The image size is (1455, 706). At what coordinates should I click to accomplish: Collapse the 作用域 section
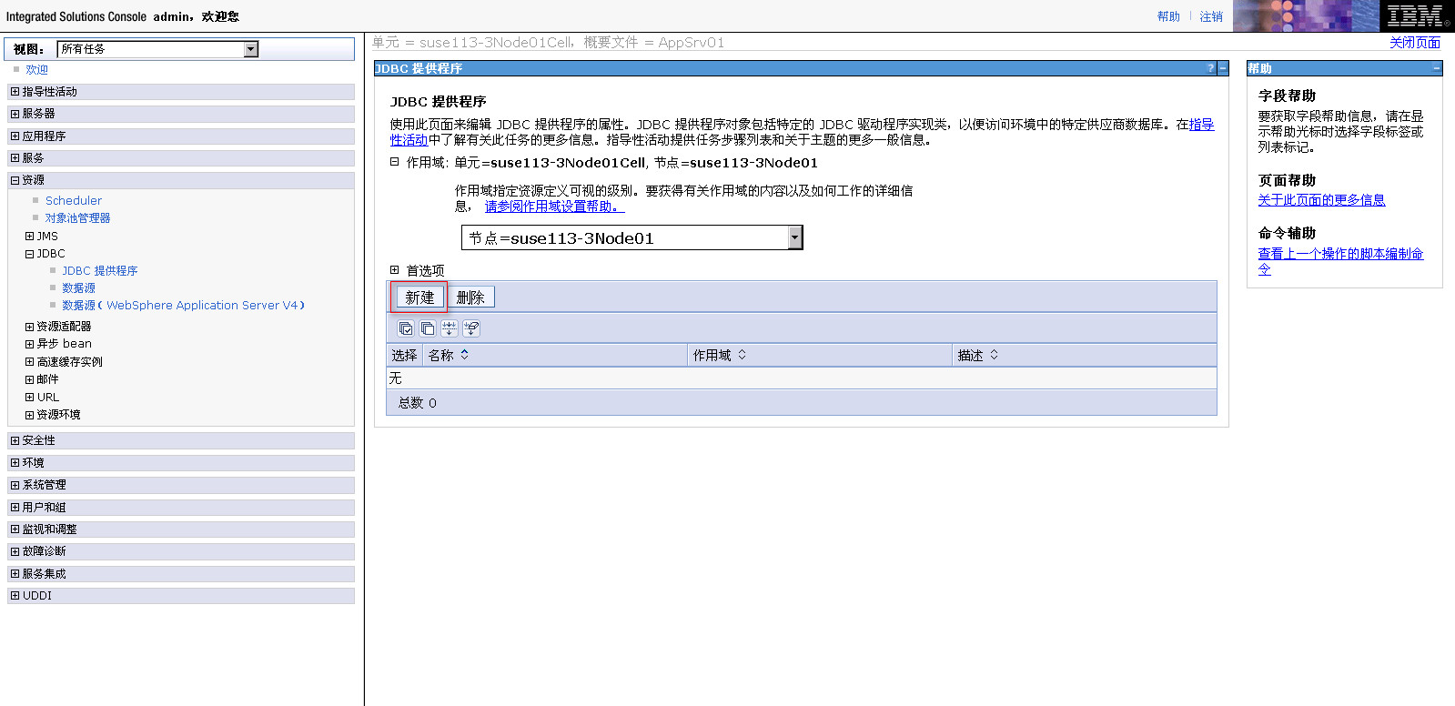(x=394, y=162)
